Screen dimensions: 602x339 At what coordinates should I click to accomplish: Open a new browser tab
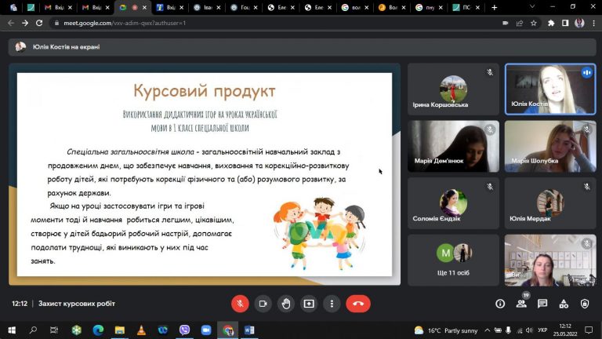495,7
